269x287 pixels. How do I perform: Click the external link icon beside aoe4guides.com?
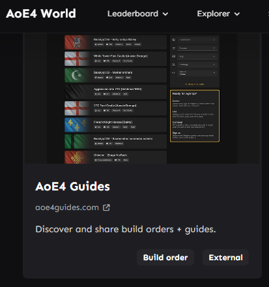tap(106, 207)
